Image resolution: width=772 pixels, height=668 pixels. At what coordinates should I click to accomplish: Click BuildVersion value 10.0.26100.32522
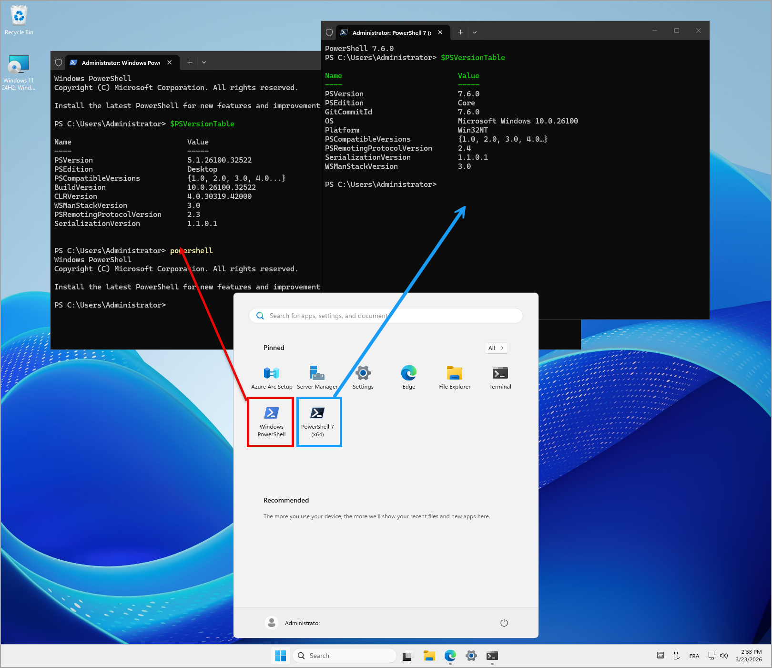click(x=222, y=187)
